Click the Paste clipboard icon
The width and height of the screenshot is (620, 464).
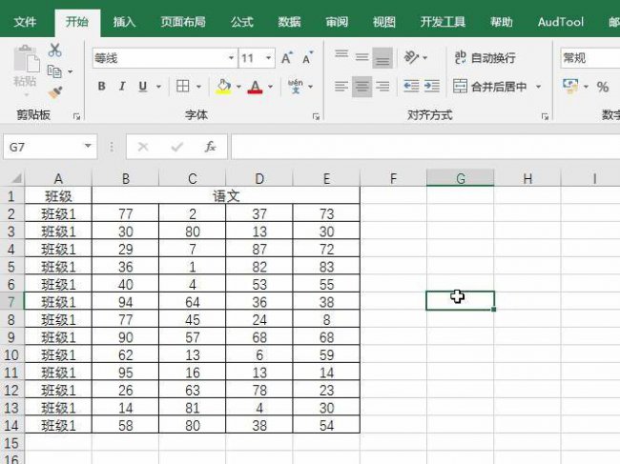[x=26, y=60]
